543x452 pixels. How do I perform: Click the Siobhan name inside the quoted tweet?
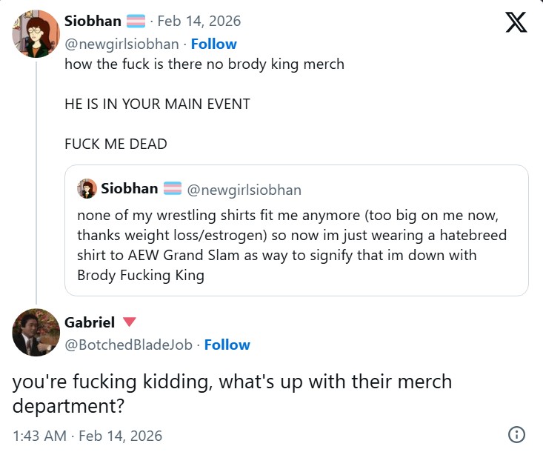point(130,189)
